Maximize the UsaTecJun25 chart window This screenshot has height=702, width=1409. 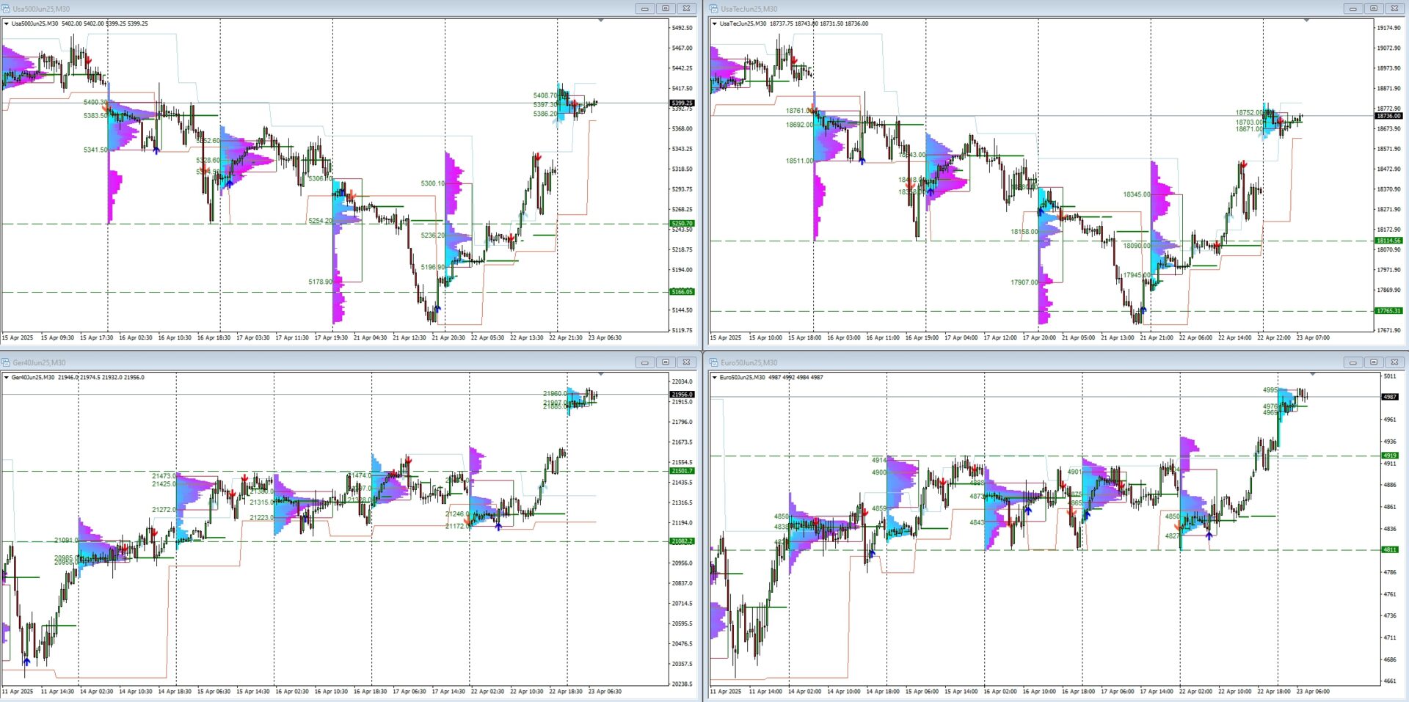[1374, 9]
